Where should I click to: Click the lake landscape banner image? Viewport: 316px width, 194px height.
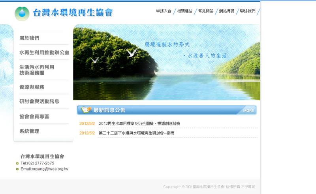166,62
